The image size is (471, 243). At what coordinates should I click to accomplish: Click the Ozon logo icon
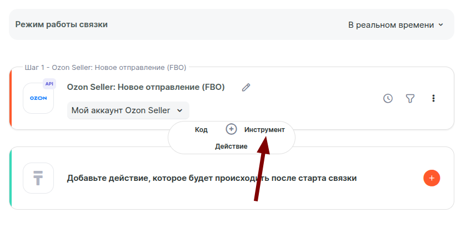38,98
